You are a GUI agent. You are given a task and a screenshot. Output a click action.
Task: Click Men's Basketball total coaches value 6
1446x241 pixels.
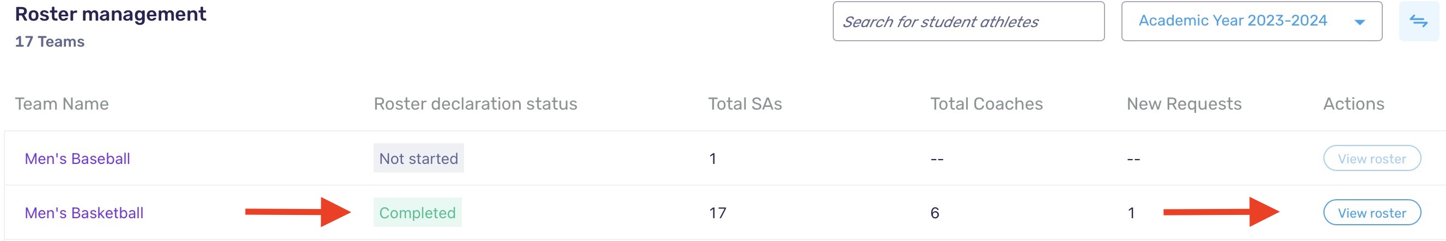(x=934, y=213)
